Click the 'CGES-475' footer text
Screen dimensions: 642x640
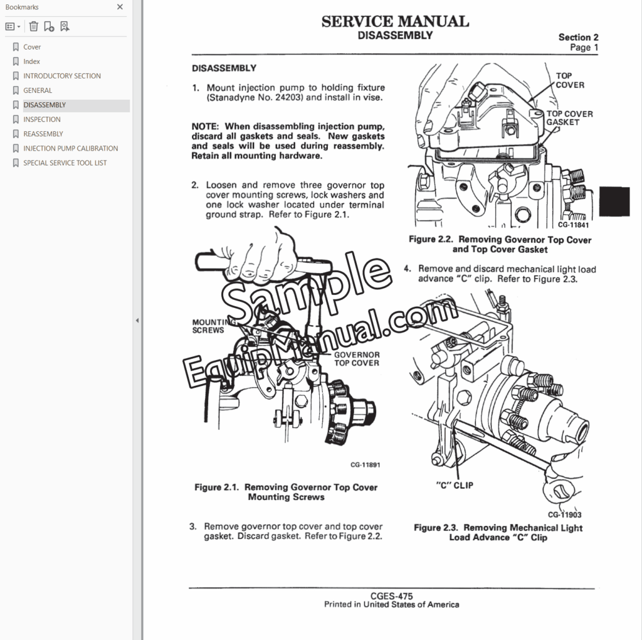tap(391, 596)
